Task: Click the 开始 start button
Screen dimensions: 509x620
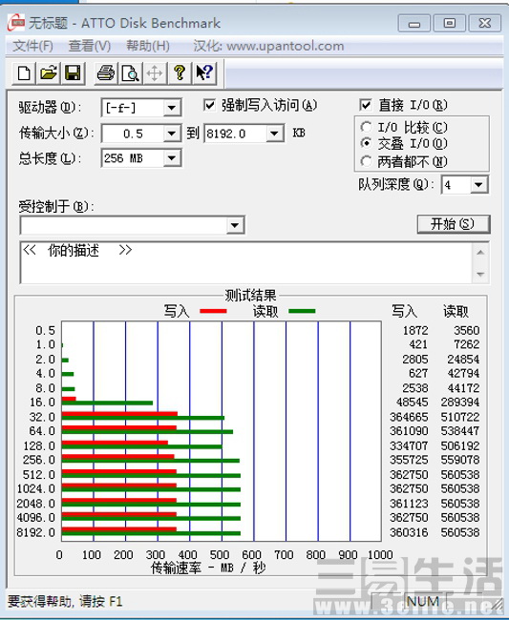Action: click(454, 224)
